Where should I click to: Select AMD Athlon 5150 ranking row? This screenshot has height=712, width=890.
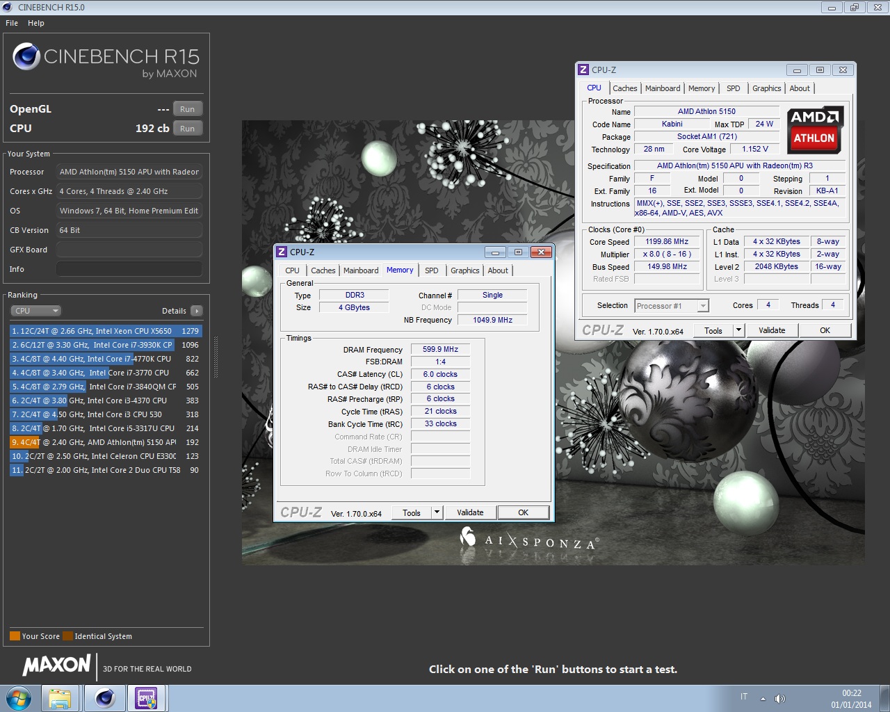(x=106, y=442)
